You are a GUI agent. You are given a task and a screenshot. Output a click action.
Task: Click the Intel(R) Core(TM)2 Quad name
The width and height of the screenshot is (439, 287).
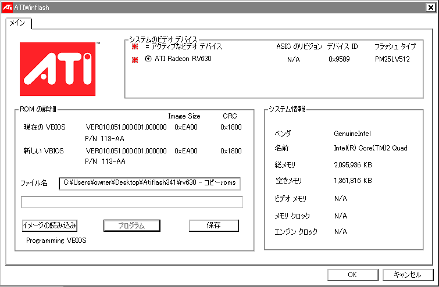pyautogui.click(x=370, y=148)
